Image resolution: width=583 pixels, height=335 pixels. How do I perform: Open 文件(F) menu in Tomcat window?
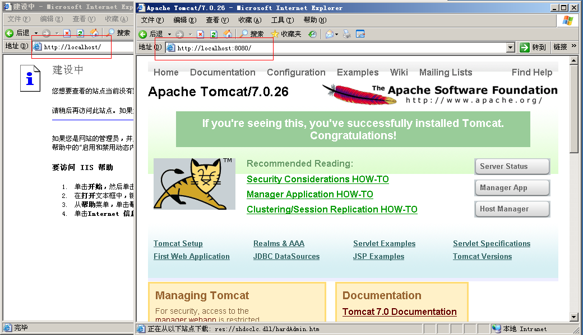(x=152, y=20)
